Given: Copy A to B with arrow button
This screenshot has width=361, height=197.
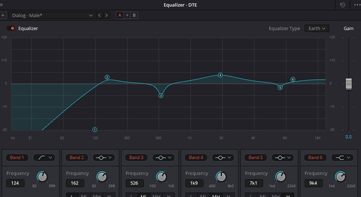Looking at the screenshot, I should [x=127, y=16].
